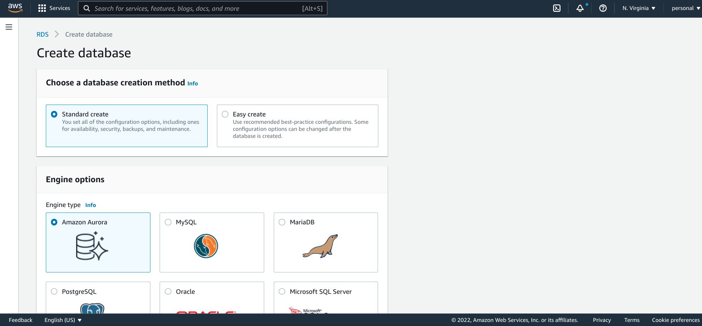Image resolution: width=702 pixels, height=326 pixels.
Task: Select the Easy create radio button
Action: 225,114
